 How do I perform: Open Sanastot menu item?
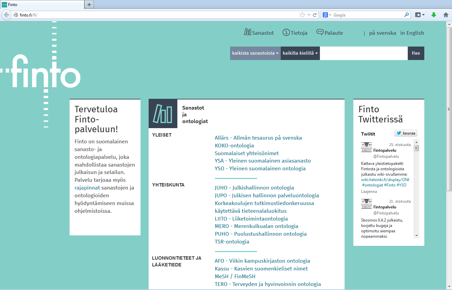(x=263, y=33)
